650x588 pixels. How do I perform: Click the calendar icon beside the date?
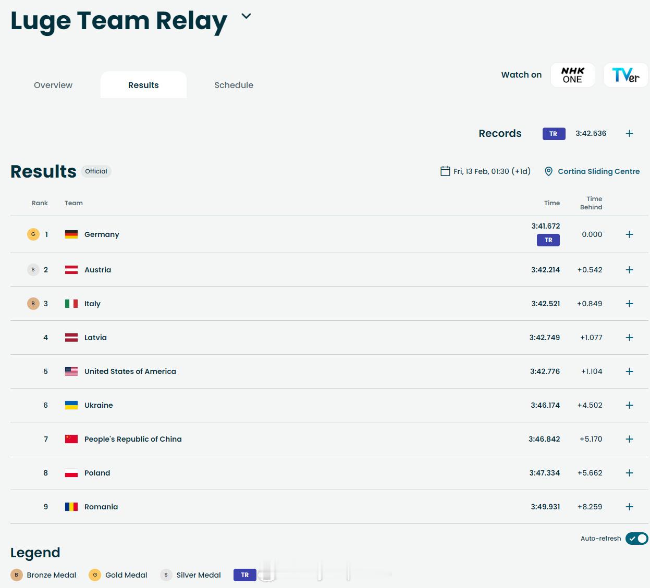tap(445, 171)
